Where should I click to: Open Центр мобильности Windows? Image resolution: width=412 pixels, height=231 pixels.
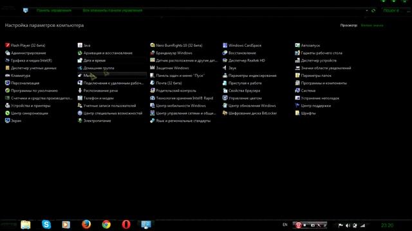pyautogui.click(x=181, y=106)
